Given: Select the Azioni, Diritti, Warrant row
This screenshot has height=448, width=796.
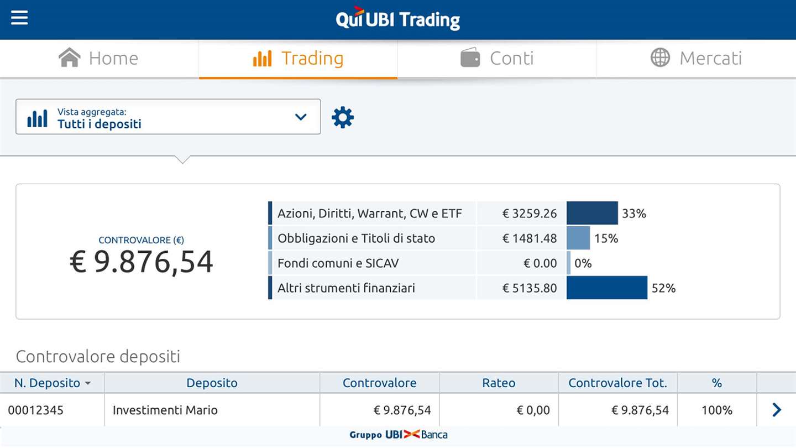Looking at the screenshot, I should coord(369,213).
